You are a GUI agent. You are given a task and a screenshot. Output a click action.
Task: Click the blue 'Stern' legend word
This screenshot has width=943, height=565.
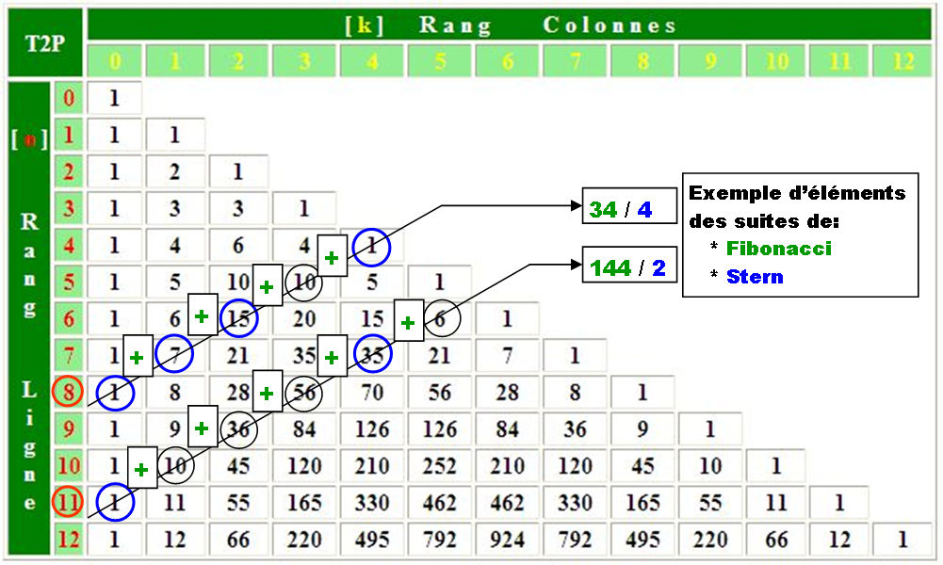tap(755, 277)
